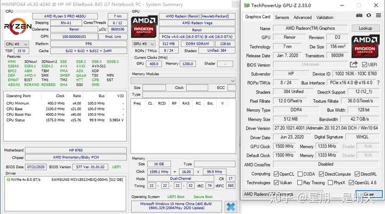
Task: Click the HP 8760 motherboard field
Action: coord(75,150)
